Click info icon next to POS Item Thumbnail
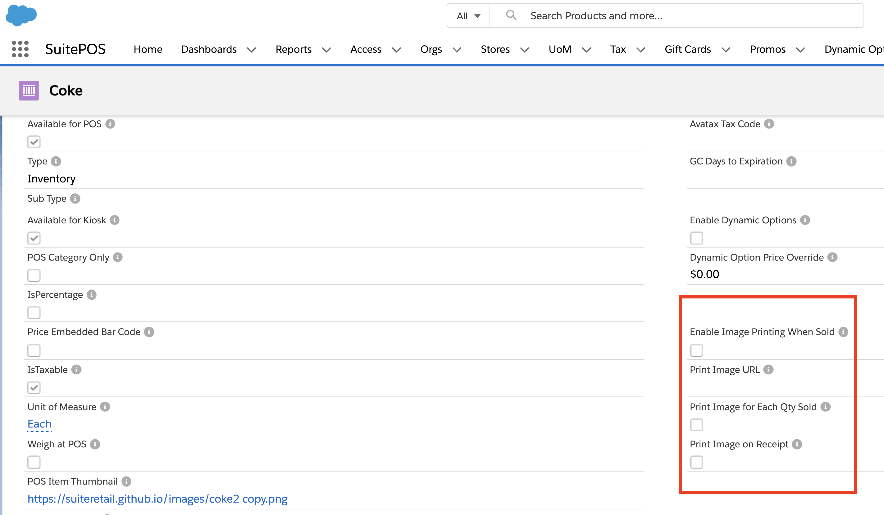The height and width of the screenshot is (515, 884). pos(126,481)
